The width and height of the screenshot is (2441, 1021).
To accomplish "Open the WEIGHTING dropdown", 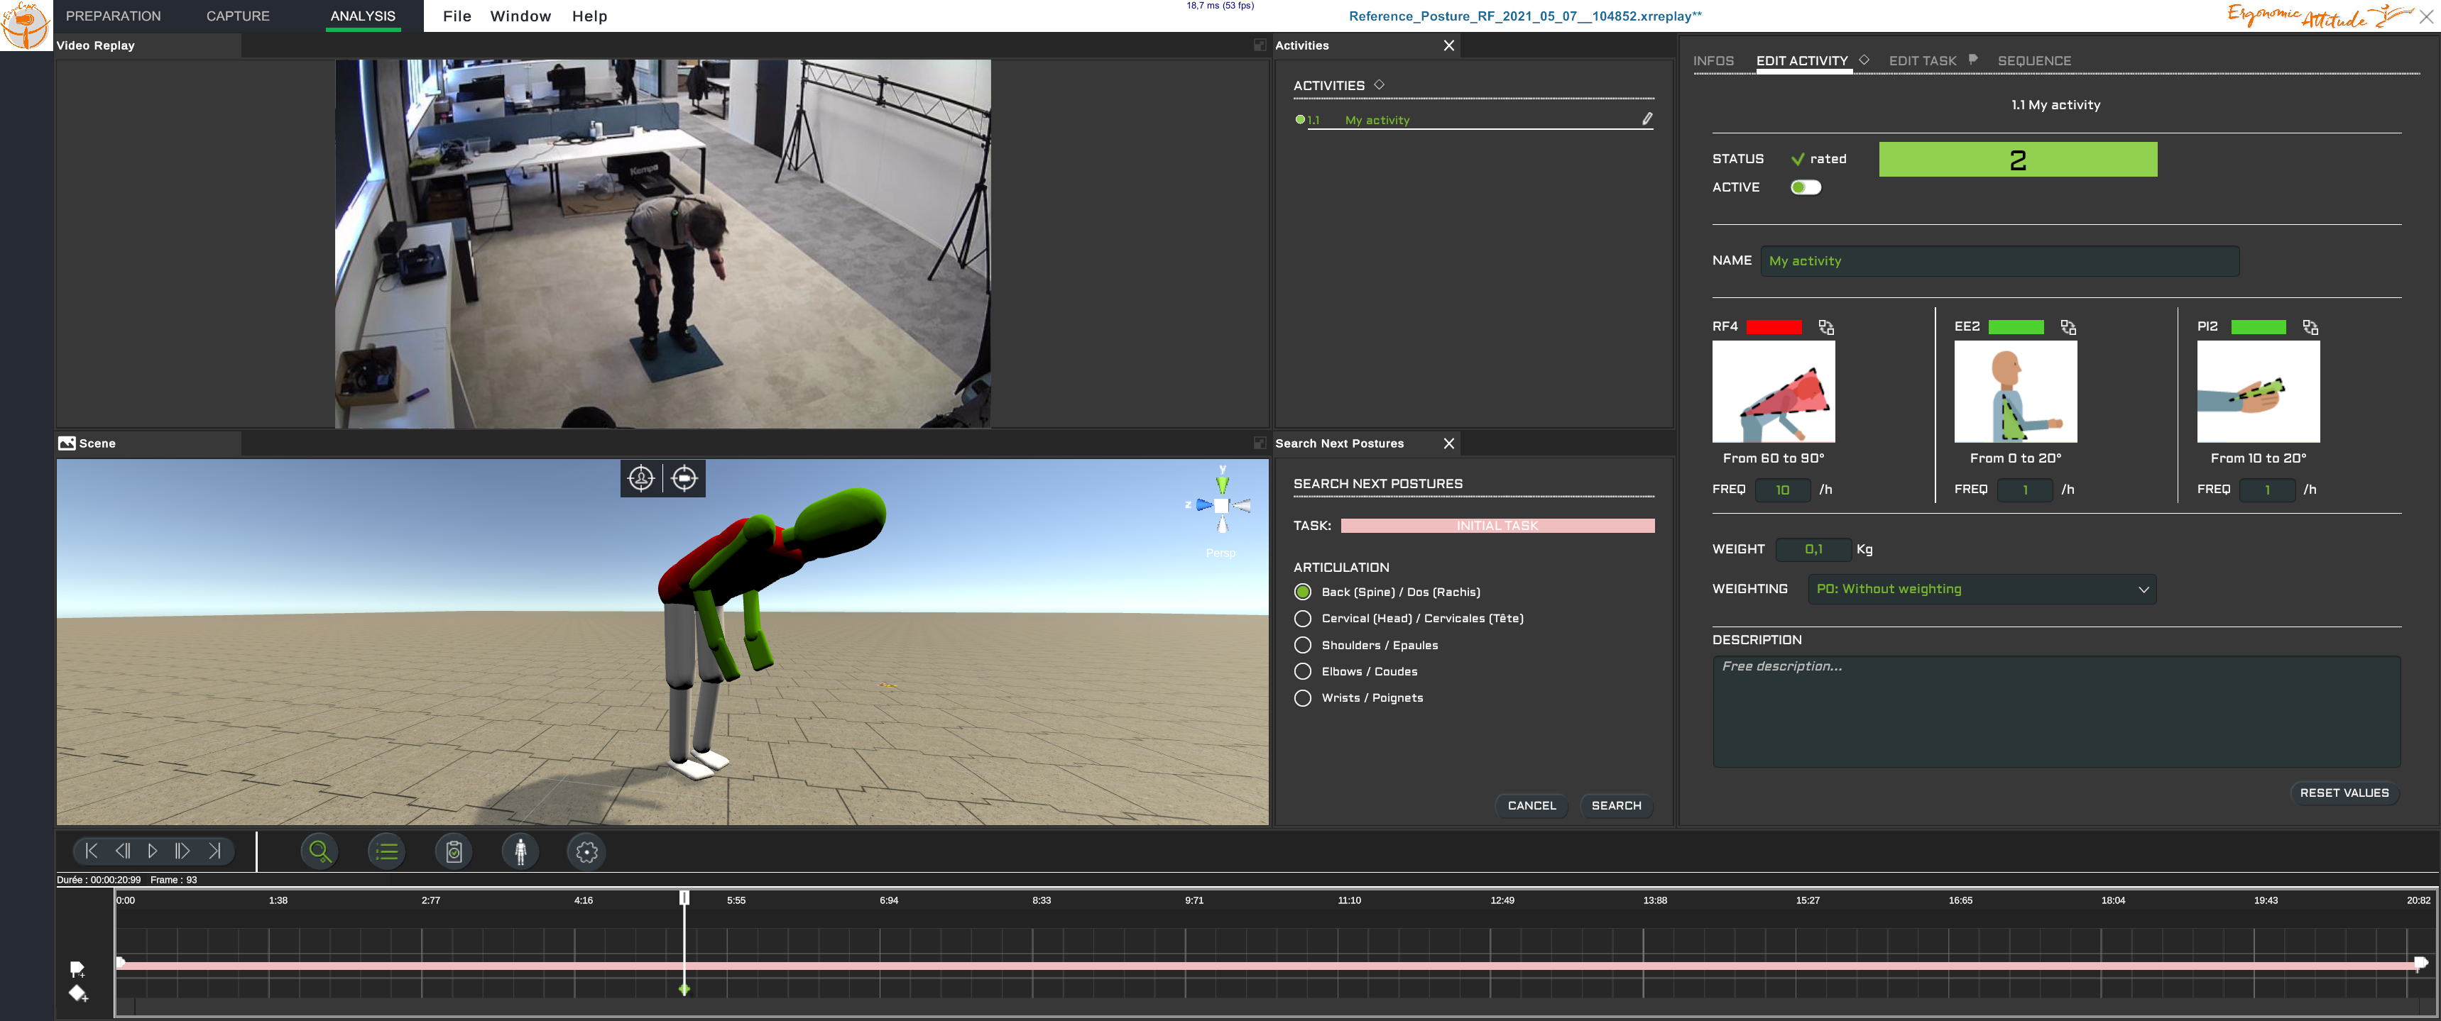I will coord(1982,589).
